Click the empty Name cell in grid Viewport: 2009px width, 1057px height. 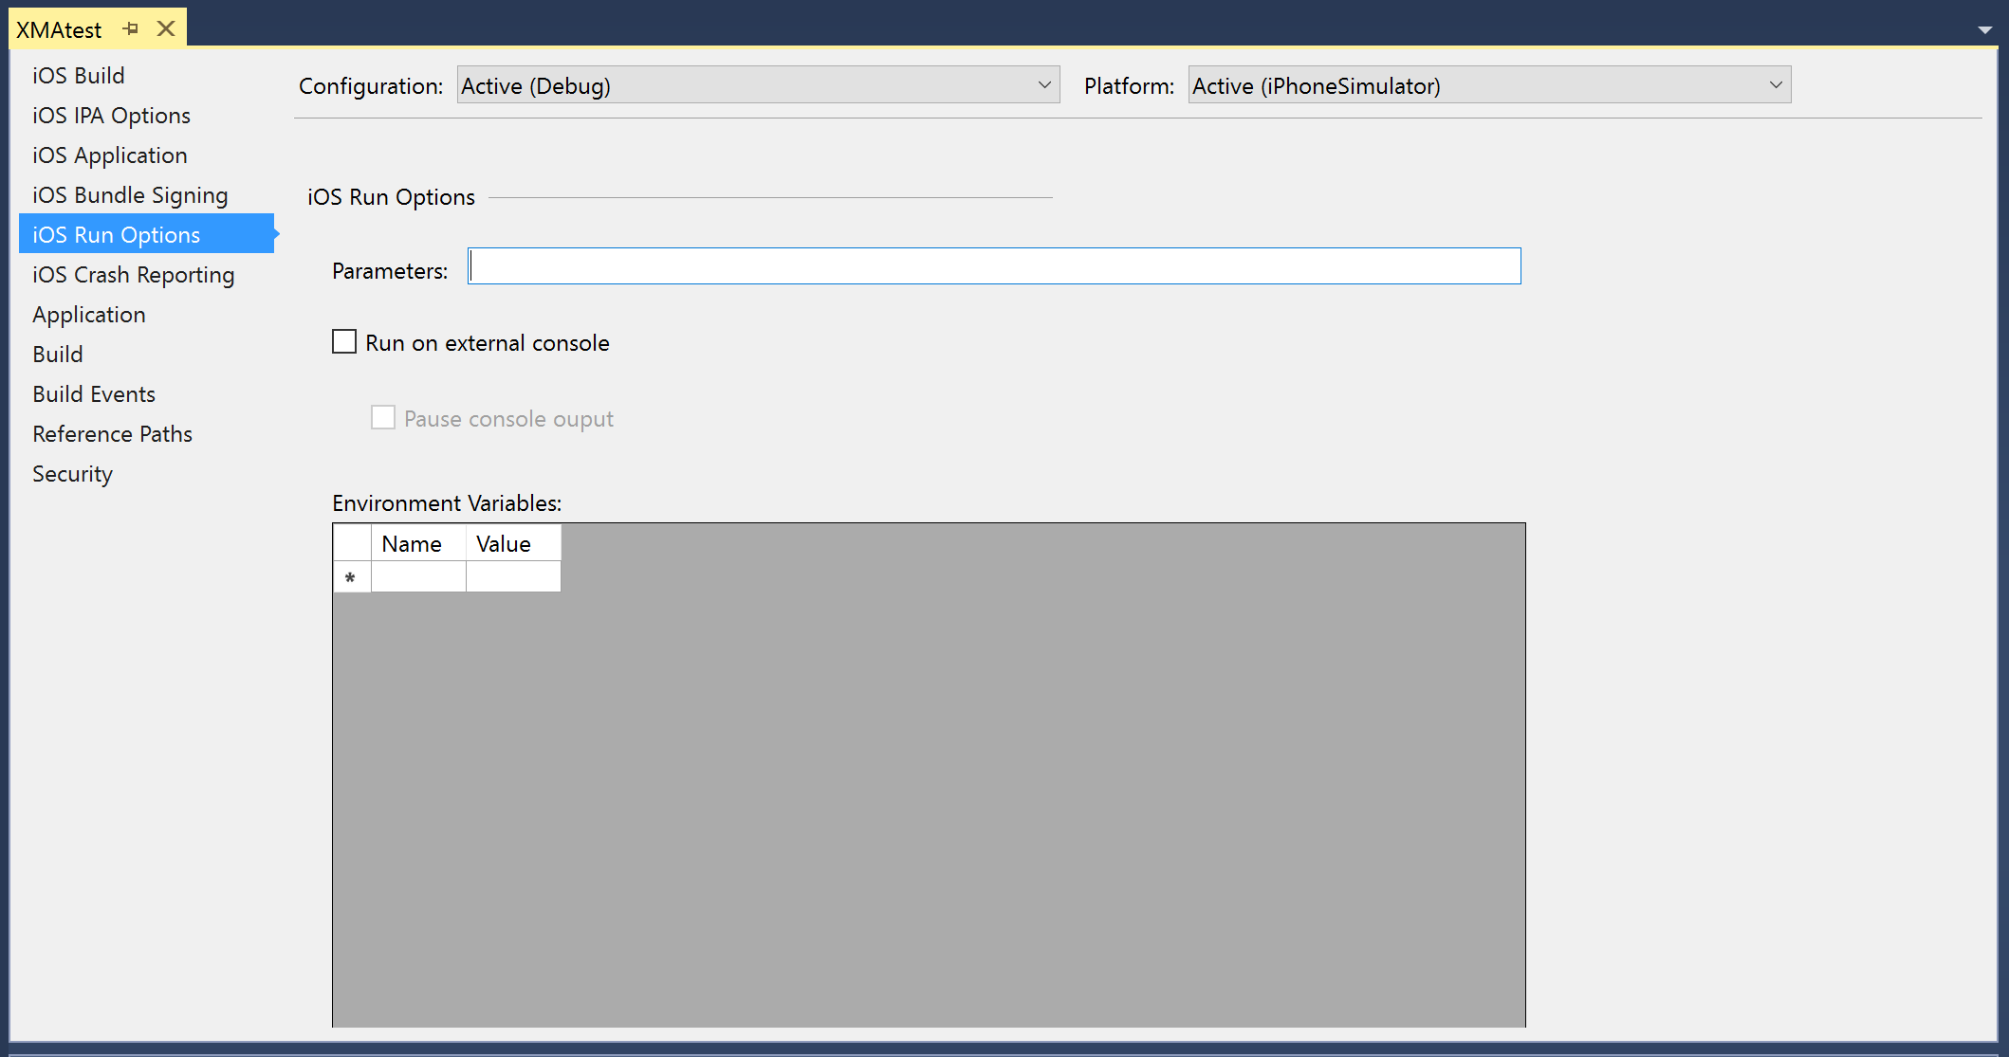click(x=418, y=576)
